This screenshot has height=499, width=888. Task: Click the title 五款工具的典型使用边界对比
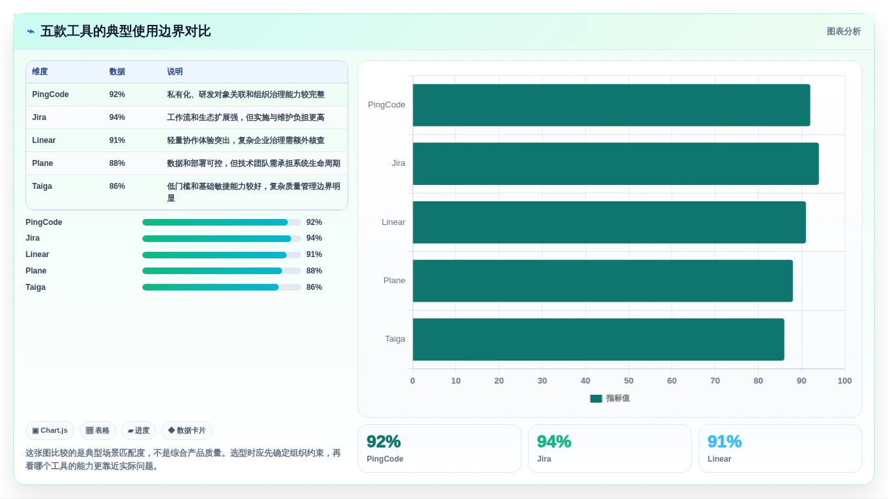(x=126, y=31)
